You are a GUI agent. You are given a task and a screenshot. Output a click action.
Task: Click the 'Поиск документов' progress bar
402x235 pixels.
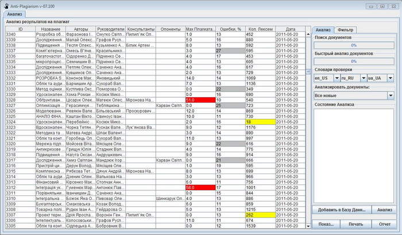coord(354,45)
